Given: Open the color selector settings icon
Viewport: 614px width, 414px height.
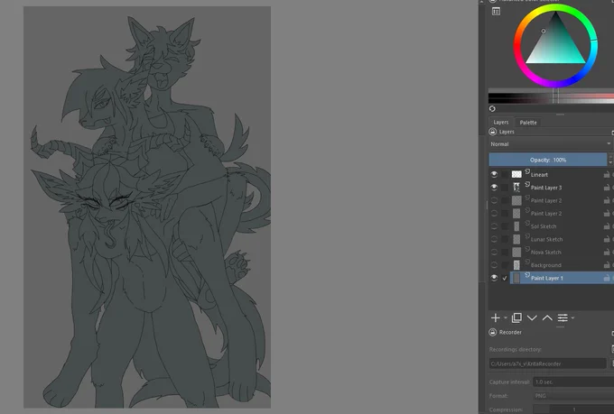Looking at the screenshot, I should coord(496,12).
